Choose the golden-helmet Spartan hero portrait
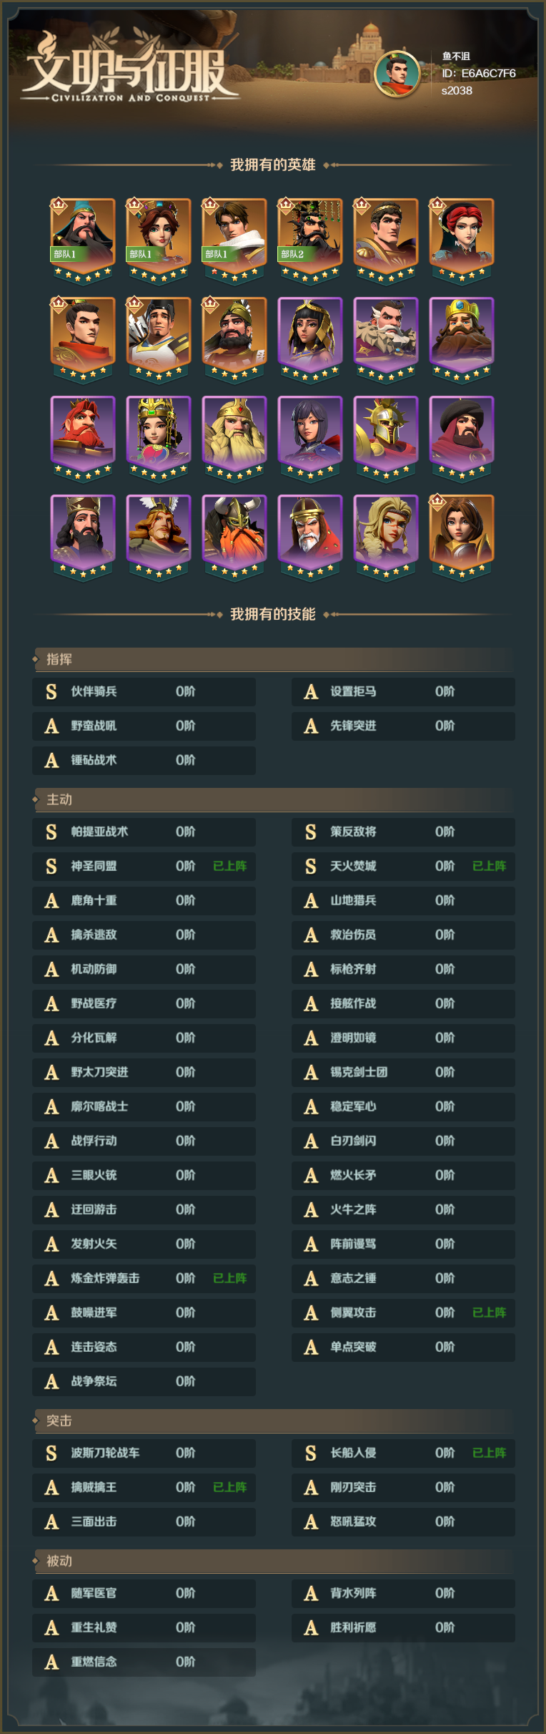This screenshot has height=1734, width=546. click(386, 438)
